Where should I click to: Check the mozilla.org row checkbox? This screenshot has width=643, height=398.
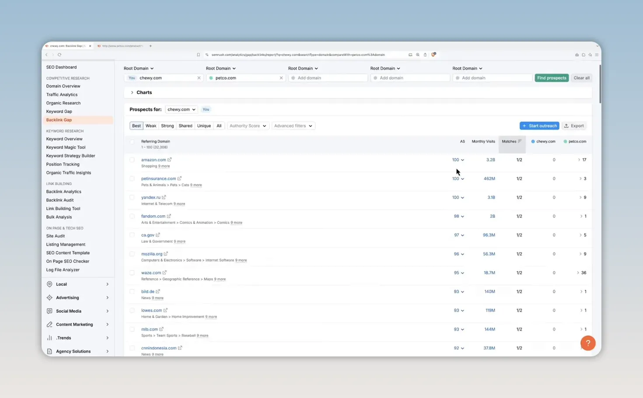132,254
